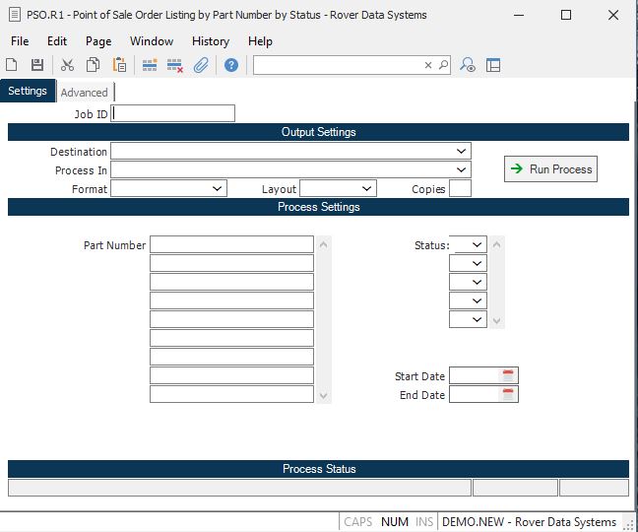Expand the first Status dropdown
The image size is (638, 532).
[478, 244]
